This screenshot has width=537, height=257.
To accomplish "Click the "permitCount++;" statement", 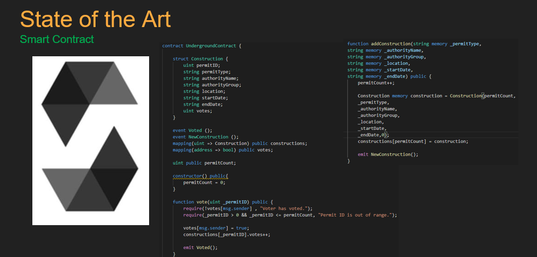I will pyautogui.click(x=376, y=83).
